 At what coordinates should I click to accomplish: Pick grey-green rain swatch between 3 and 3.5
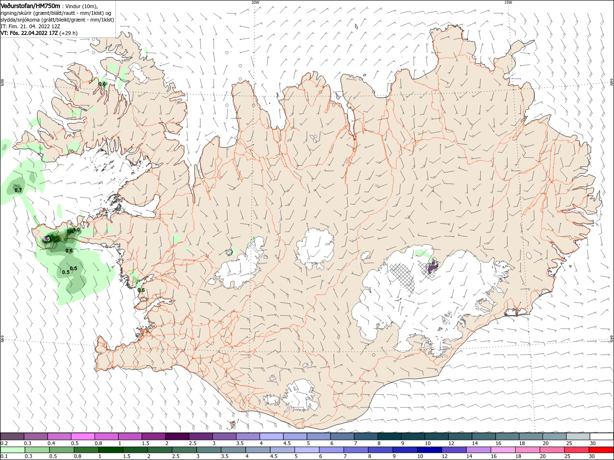pyautogui.click(x=209, y=450)
